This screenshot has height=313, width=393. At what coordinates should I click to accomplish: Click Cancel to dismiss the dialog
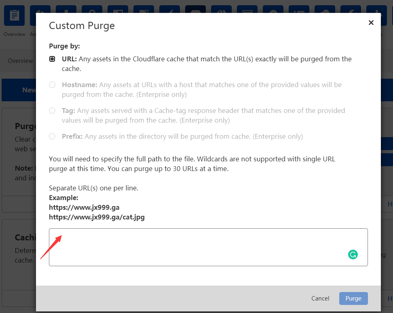pos(320,298)
